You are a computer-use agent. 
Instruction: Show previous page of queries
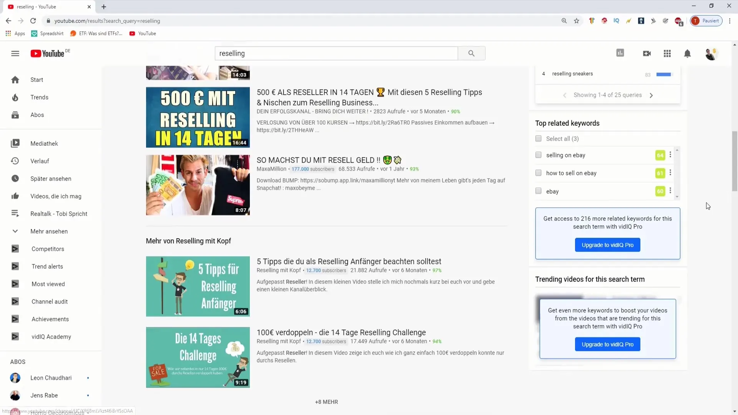click(x=565, y=95)
